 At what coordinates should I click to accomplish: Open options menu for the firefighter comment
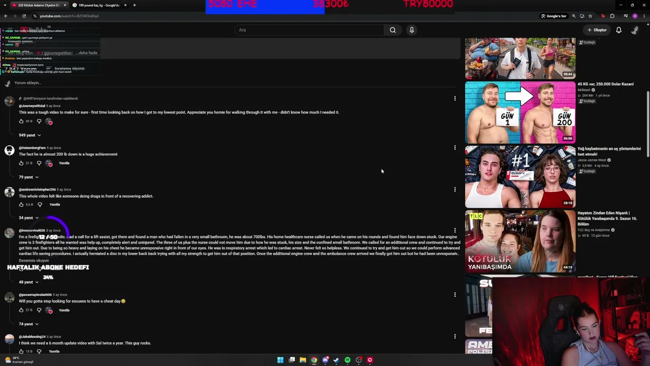[455, 231]
